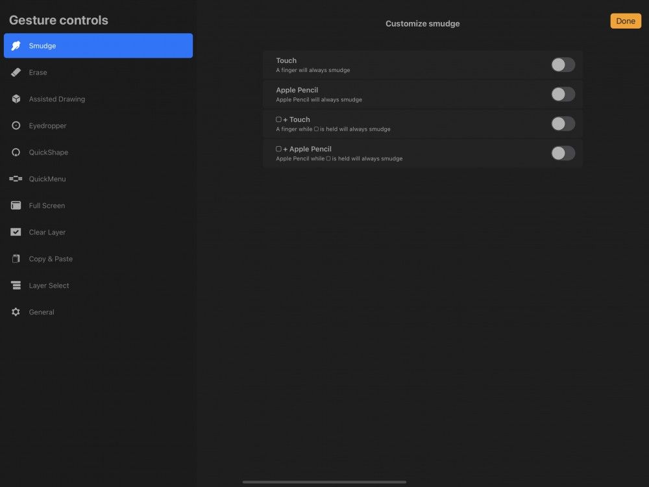Open the Erase gesture settings
Viewport: 649px width, 487px height.
point(98,73)
